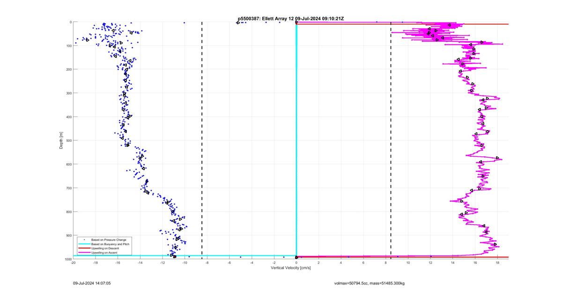The image size is (562, 291).
Task: Click the depth axis tick label '800'
Action: tap(68, 211)
